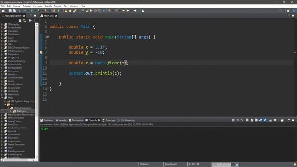The width and height of the screenshot is (297, 167).
Task: Click Run External Tools toolbar icon
Action: tap(46, 11)
